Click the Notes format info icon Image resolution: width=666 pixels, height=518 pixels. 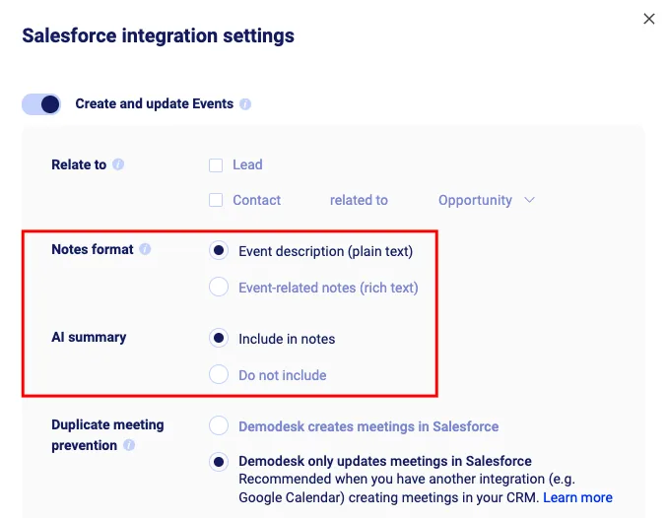pos(145,249)
